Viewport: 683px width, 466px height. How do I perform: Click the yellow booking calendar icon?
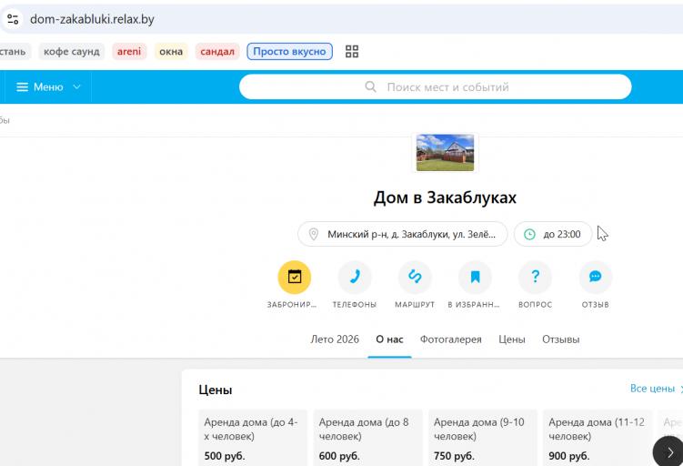(295, 277)
